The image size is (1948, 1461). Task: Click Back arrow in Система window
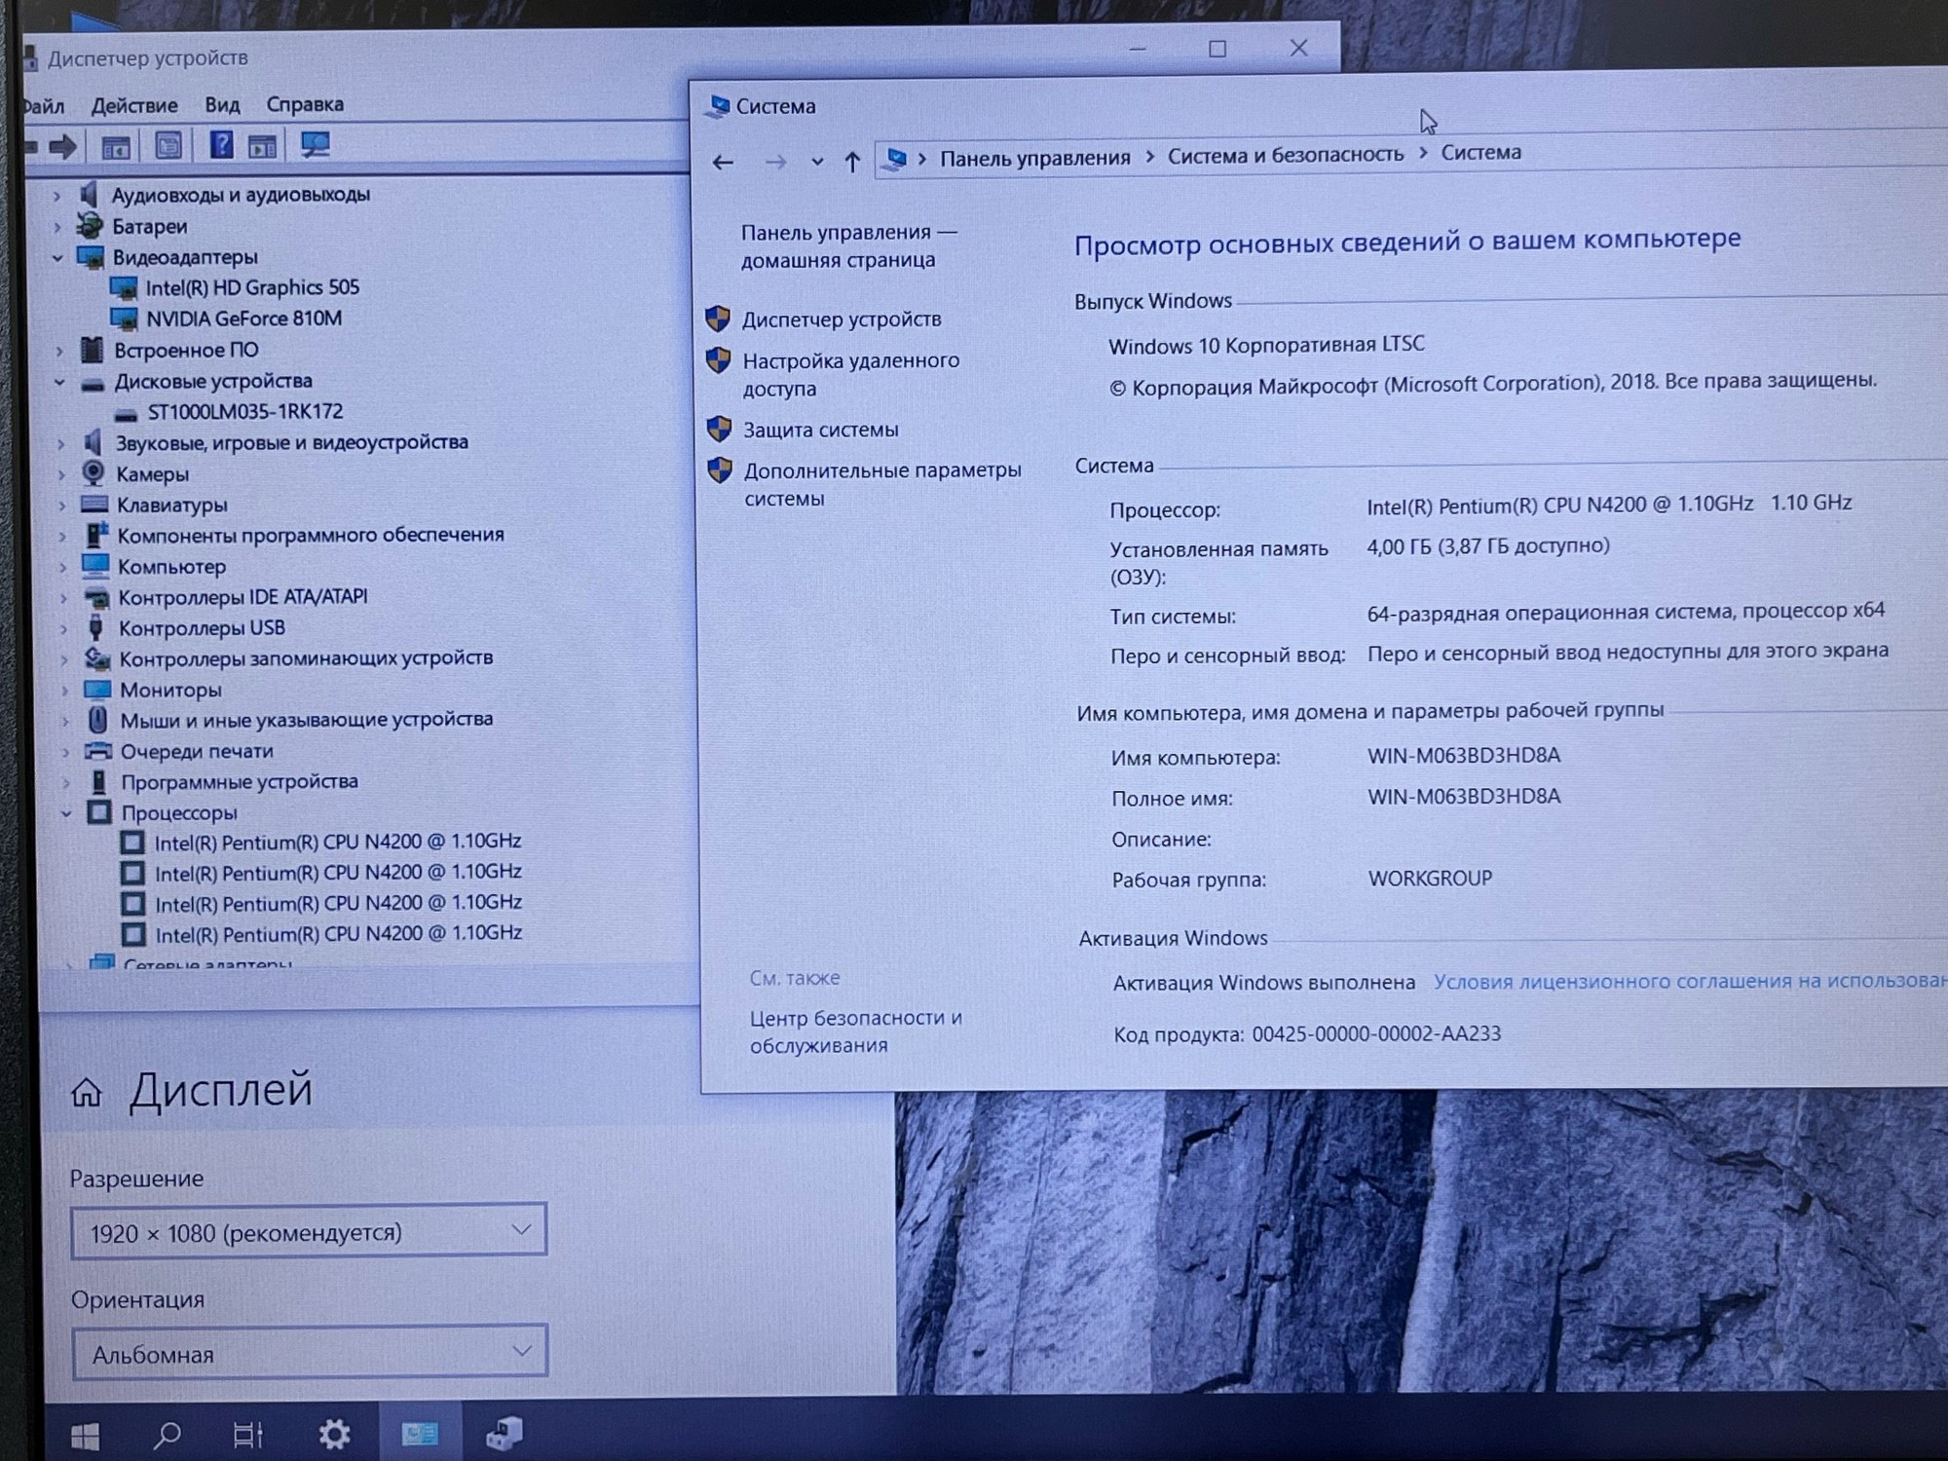click(x=723, y=163)
